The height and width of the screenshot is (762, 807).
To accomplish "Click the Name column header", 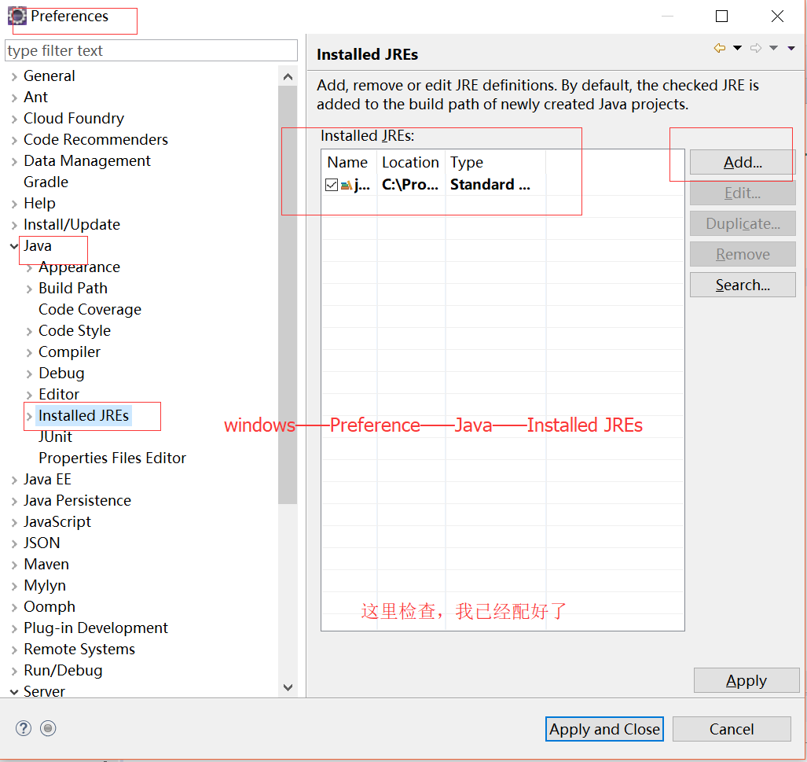I will (350, 162).
